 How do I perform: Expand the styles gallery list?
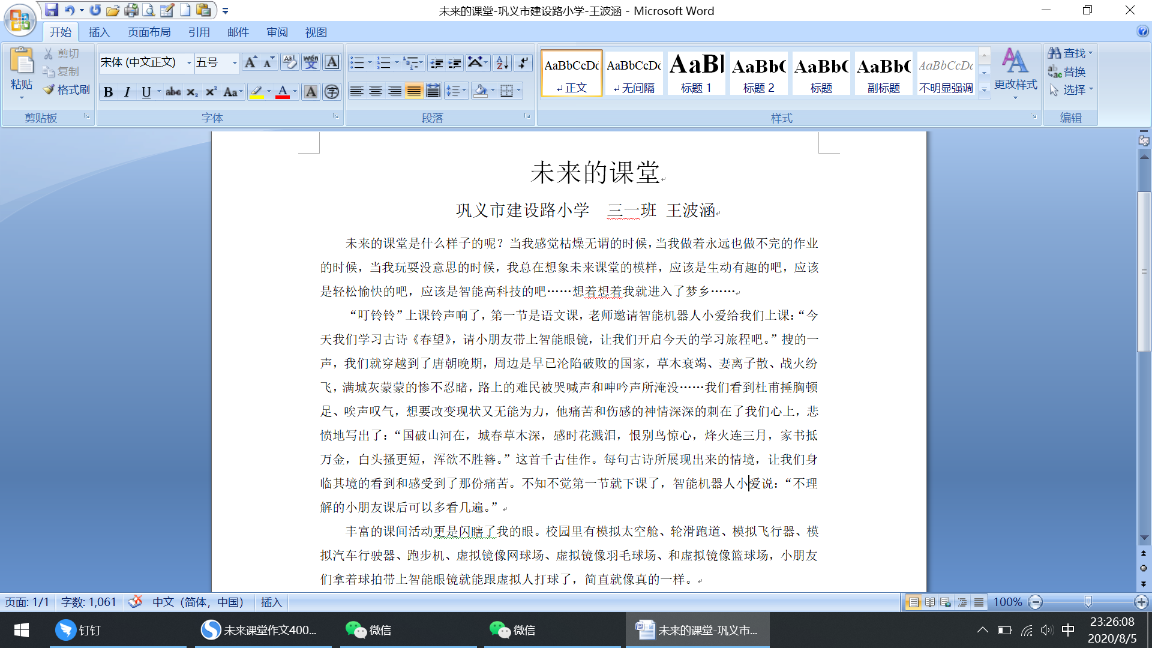point(984,90)
